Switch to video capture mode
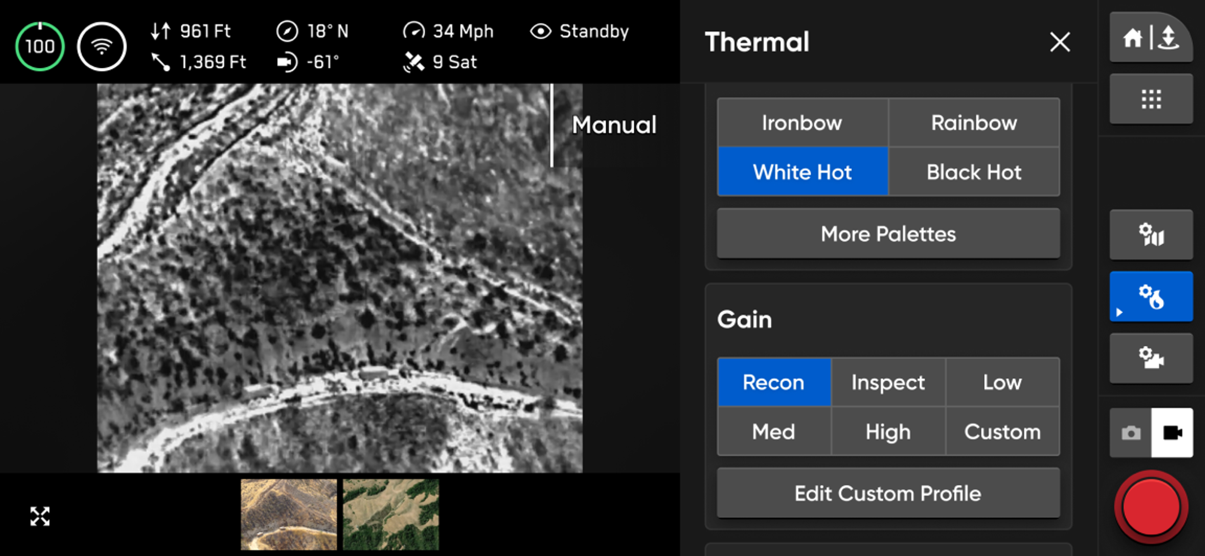This screenshot has width=1205, height=556. point(1172,433)
